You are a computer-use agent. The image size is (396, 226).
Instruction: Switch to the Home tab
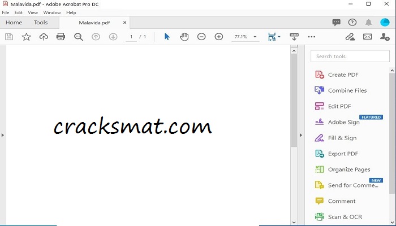click(x=14, y=23)
